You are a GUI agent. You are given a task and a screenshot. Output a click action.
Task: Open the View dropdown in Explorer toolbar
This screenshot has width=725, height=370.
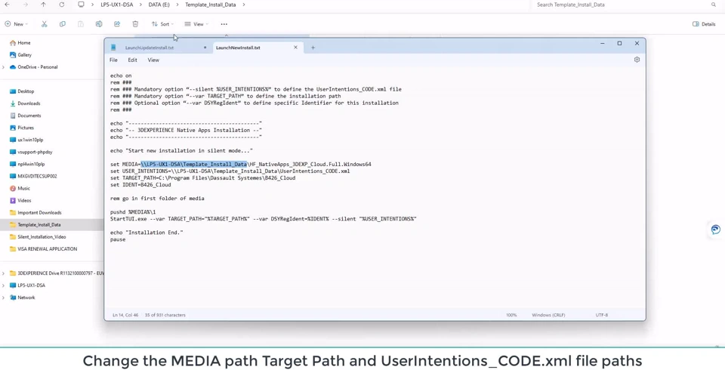(196, 24)
